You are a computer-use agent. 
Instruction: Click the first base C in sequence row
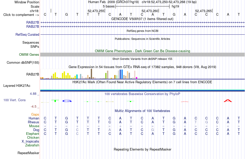pyautogui.click(x=45, y=15)
